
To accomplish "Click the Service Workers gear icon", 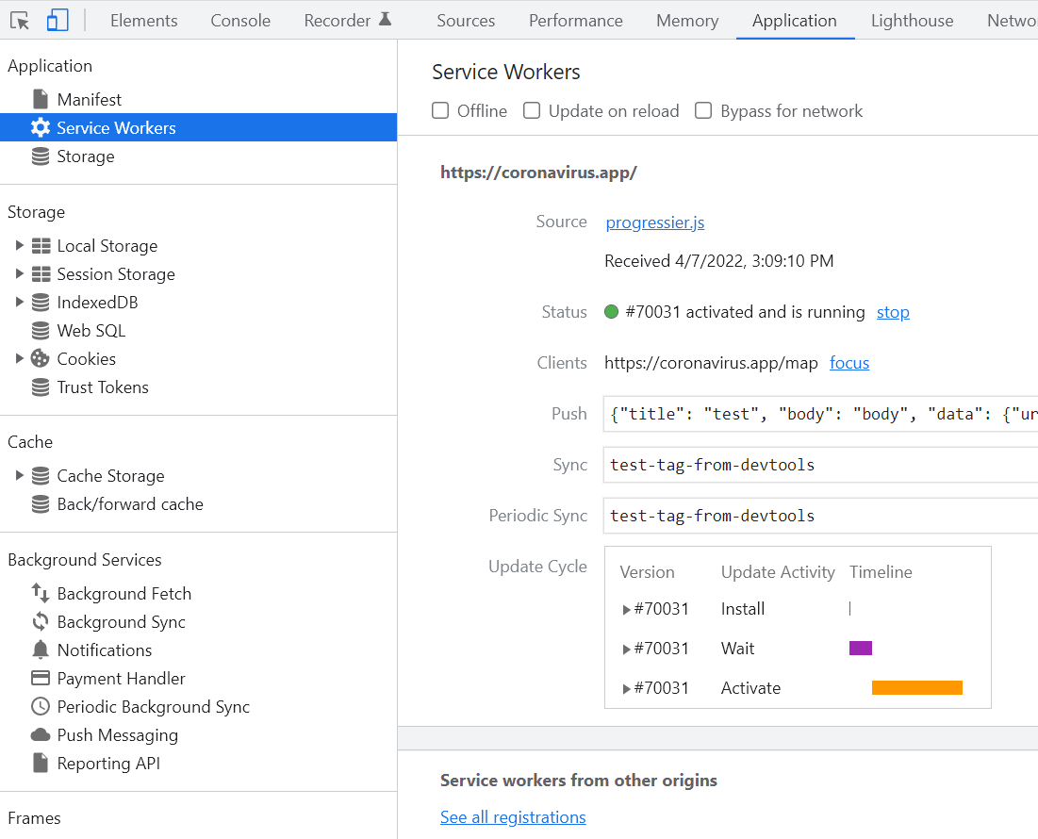I will coord(41,127).
